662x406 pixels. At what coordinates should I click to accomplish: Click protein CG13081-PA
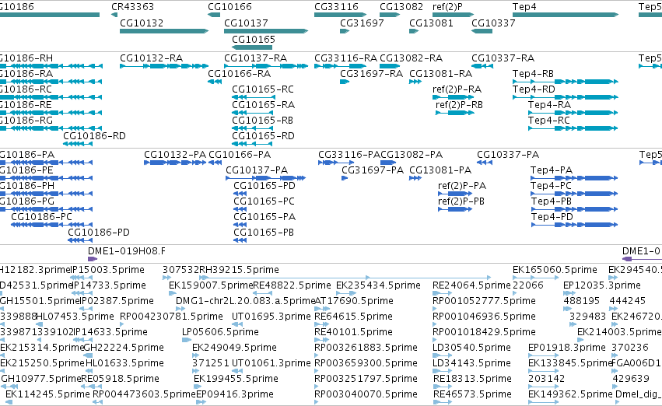click(x=415, y=178)
